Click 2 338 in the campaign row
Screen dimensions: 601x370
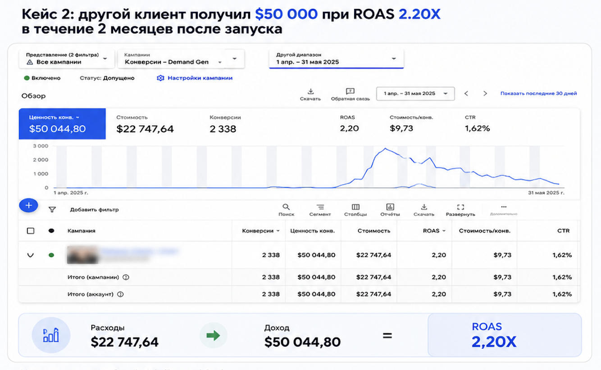pyautogui.click(x=271, y=255)
